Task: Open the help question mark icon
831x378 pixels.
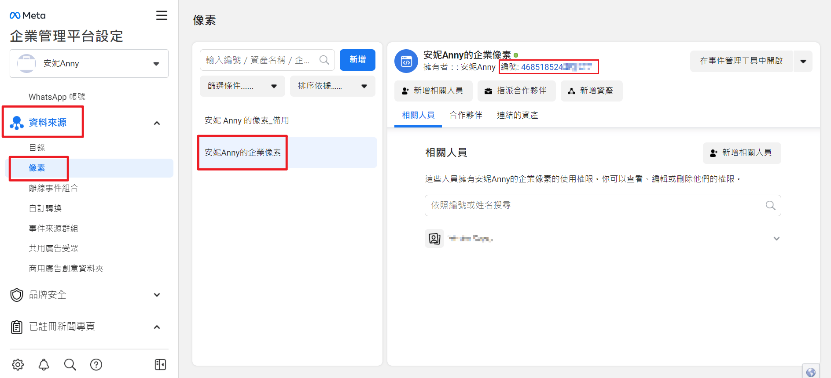Action: coord(96,364)
